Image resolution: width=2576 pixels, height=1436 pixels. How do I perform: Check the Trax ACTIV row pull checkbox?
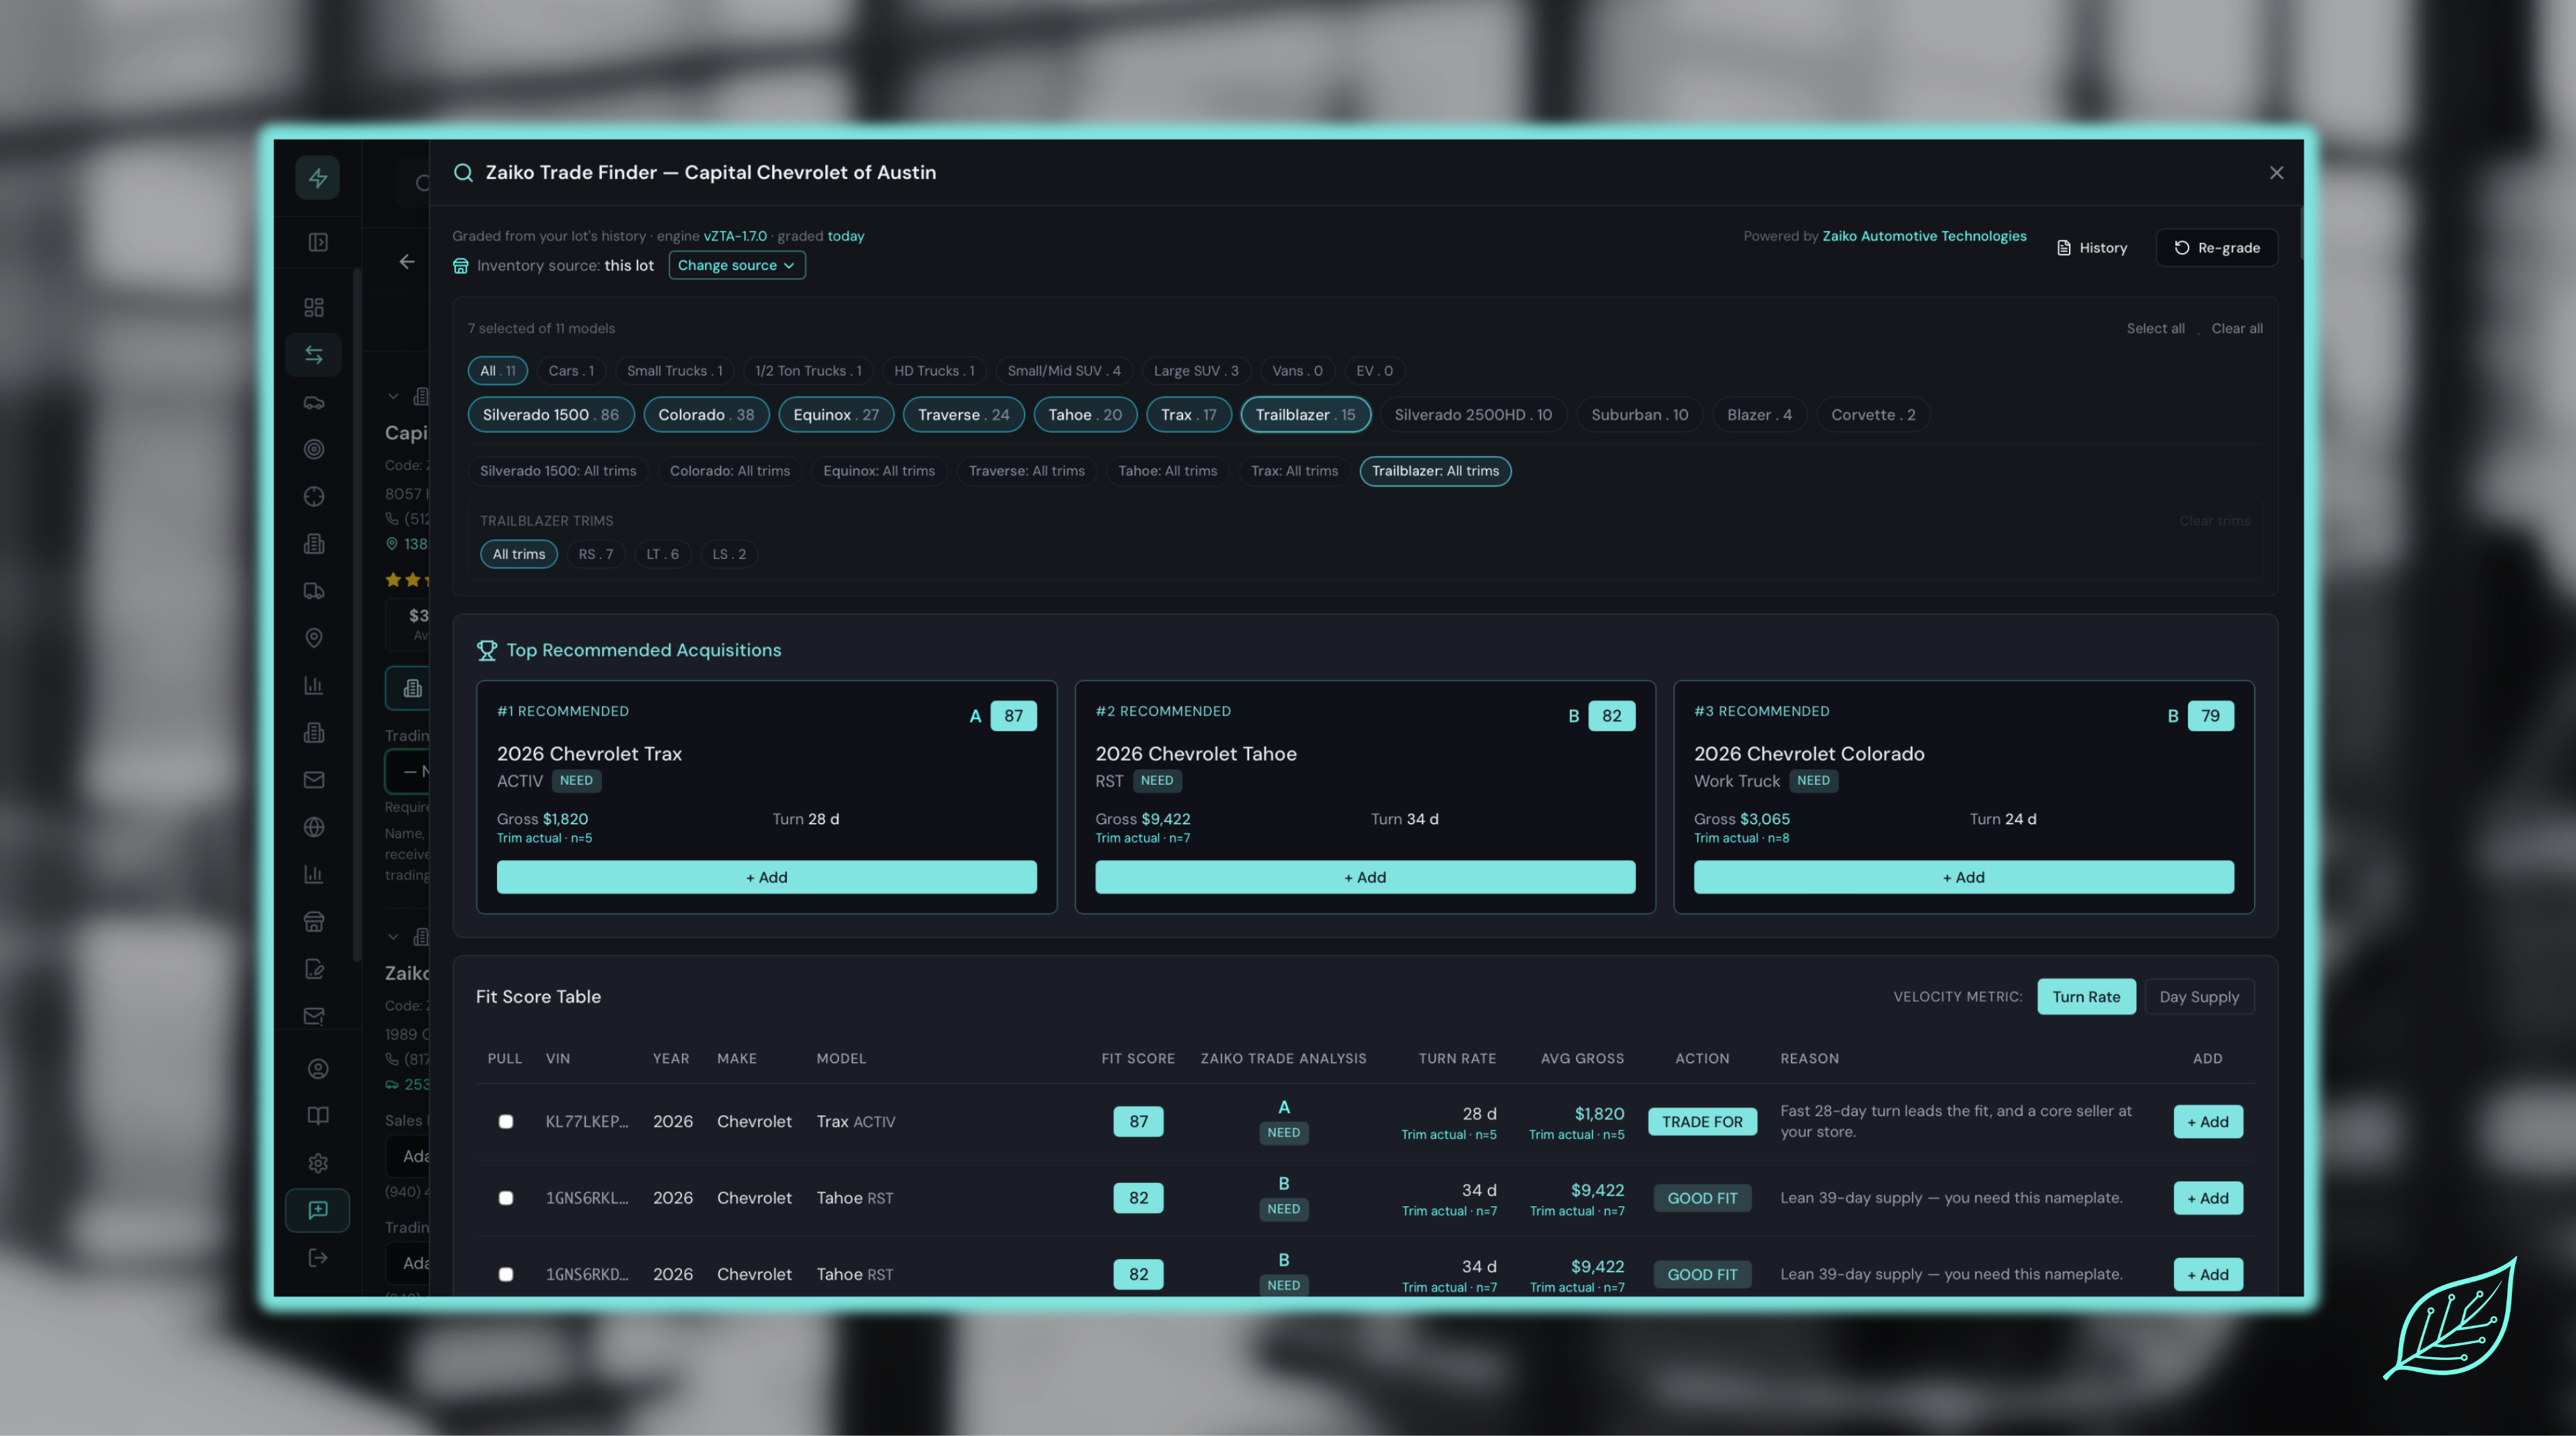click(x=506, y=1122)
